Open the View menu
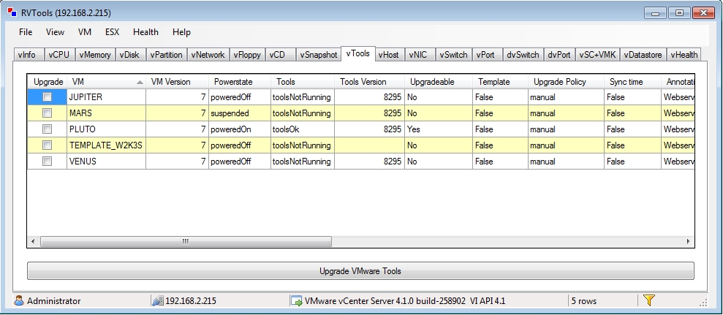 55,32
